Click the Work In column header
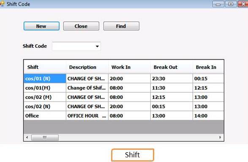The width and height of the screenshot is (248, 162). tap(129, 67)
